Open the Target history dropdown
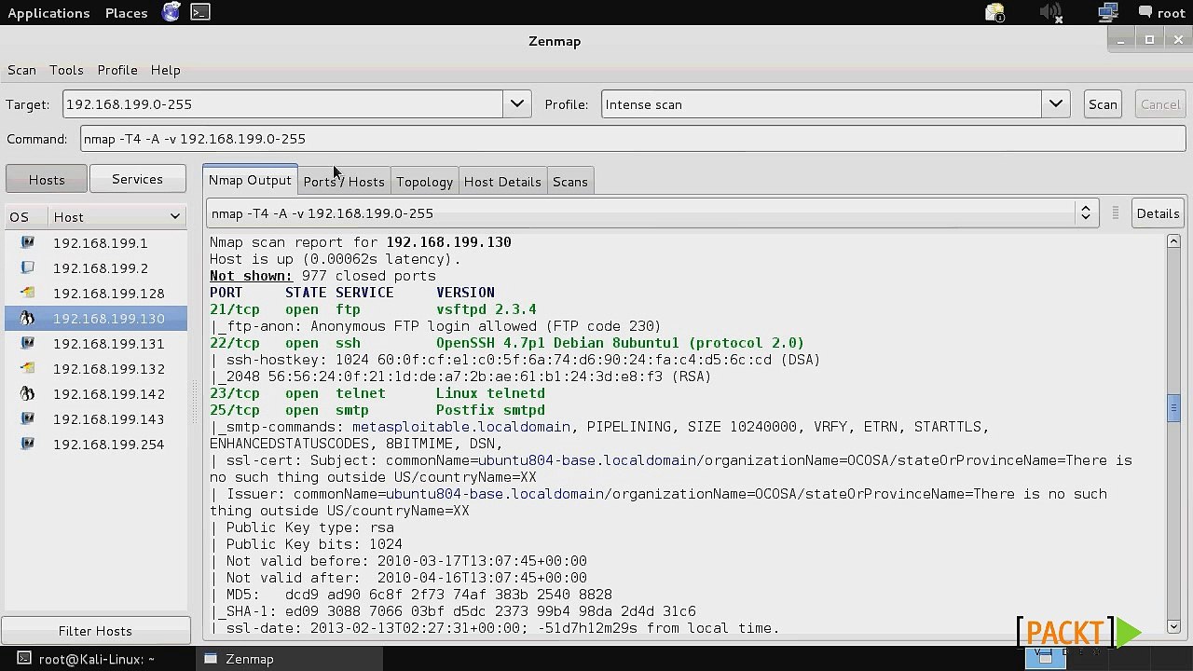 pyautogui.click(x=516, y=104)
